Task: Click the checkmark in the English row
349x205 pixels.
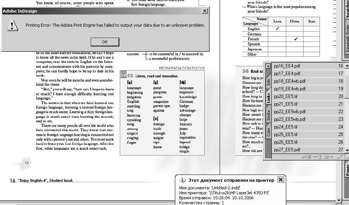Action: point(277,29)
